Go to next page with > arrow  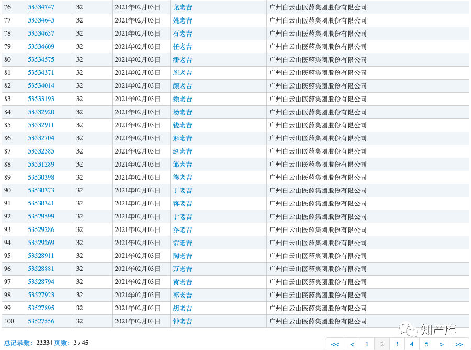click(x=442, y=344)
